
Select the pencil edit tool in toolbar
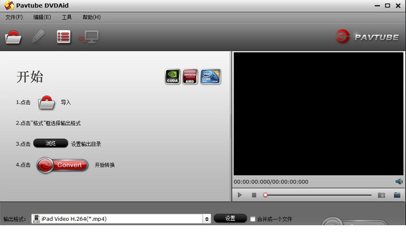38,36
